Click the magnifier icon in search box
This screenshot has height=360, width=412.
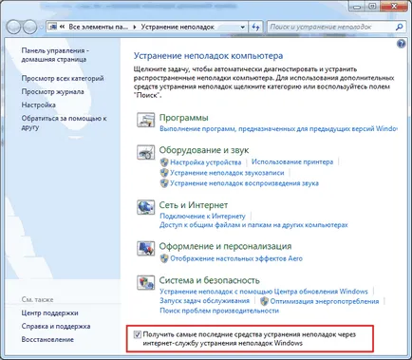399,27
